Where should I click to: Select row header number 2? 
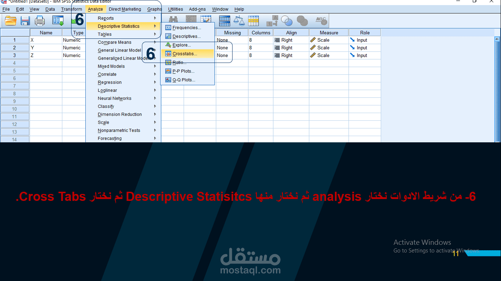coord(15,48)
